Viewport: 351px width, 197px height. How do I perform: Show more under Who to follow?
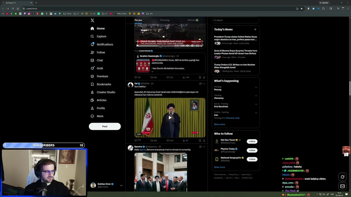click(x=219, y=167)
